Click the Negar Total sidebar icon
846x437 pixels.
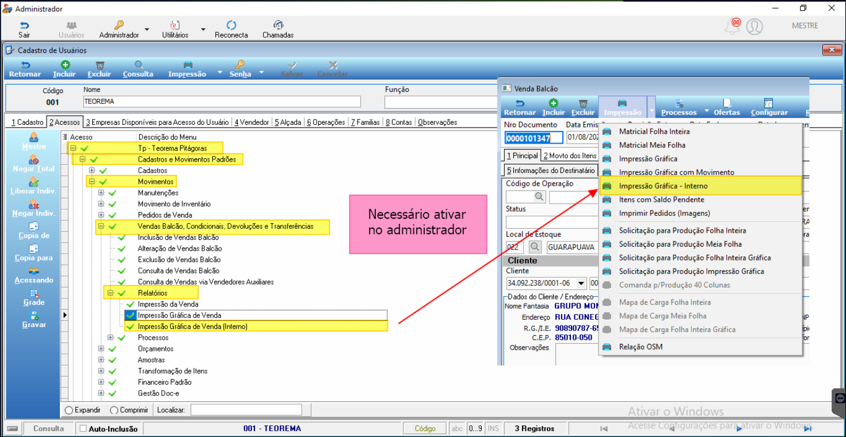point(34,159)
